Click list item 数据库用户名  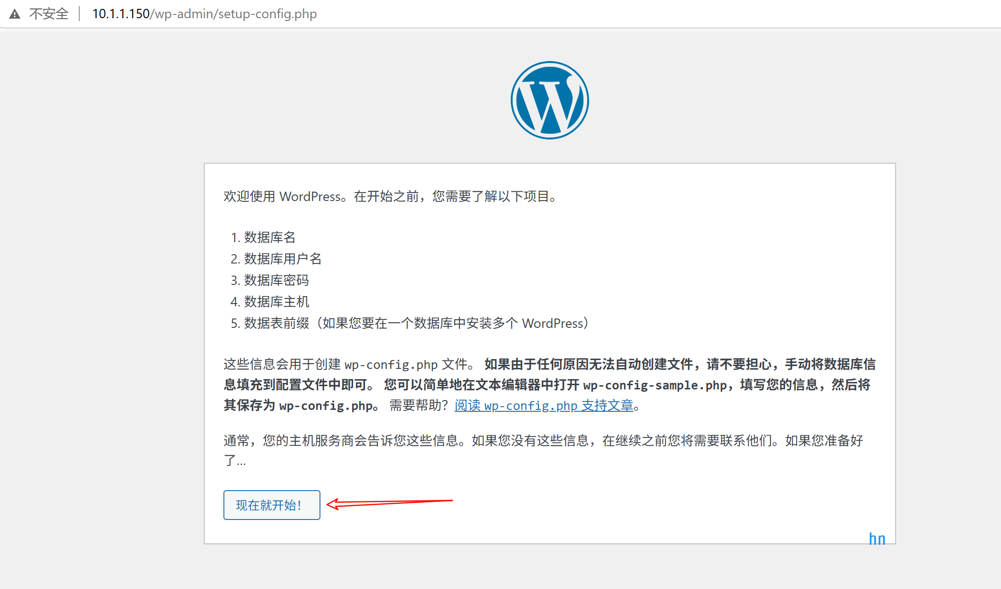point(283,259)
